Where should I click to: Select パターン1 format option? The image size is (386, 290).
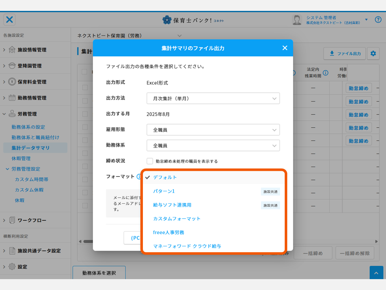click(164, 191)
